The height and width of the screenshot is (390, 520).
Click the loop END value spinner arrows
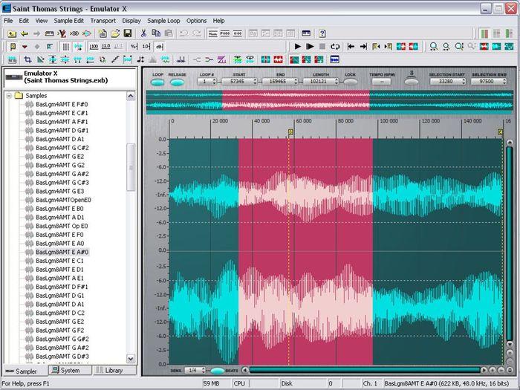tap(296, 81)
